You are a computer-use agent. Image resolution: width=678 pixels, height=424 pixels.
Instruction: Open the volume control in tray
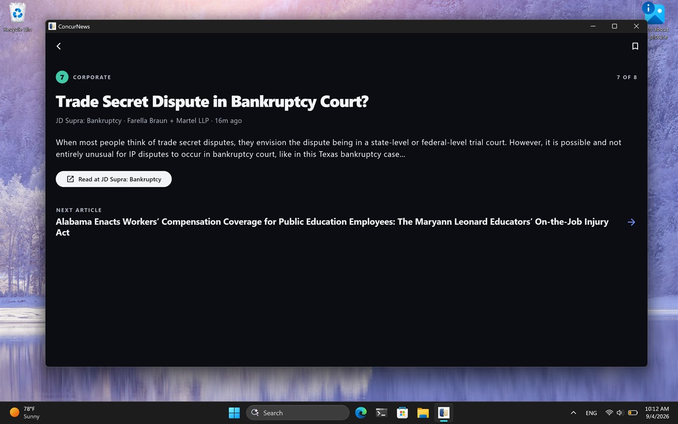(x=620, y=413)
